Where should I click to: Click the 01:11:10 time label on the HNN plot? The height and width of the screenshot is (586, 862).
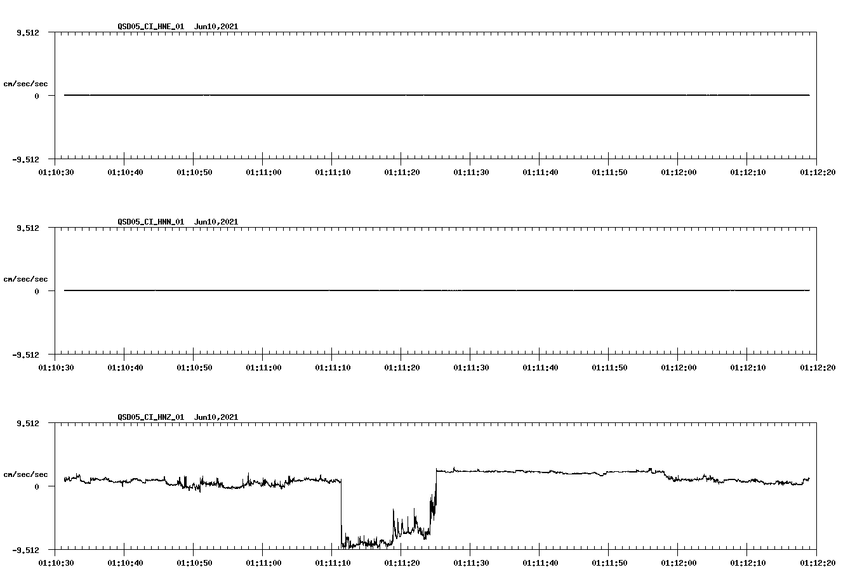point(332,368)
